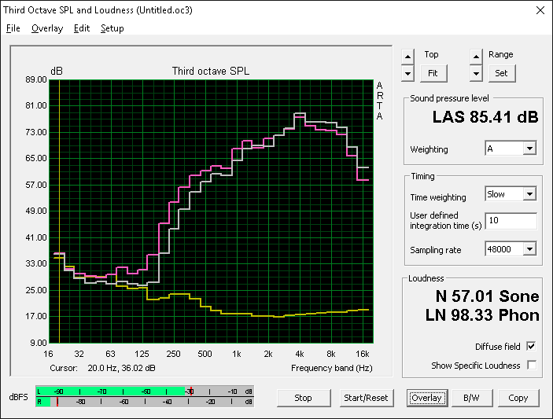Click the left channel dBFS level meter
The image size is (553, 419).
tap(145, 391)
